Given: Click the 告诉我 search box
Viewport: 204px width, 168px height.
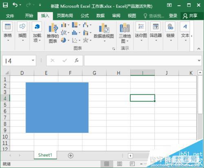Looking at the screenshot, I should [x=154, y=16].
